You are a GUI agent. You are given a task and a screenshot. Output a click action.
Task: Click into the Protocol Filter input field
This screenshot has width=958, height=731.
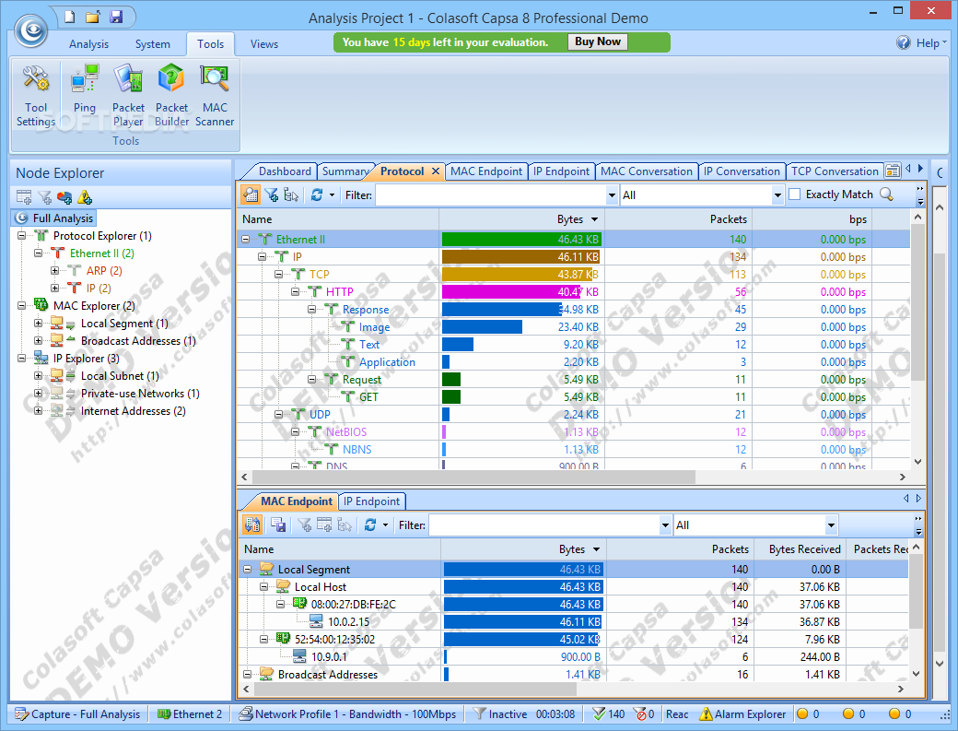(x=491, y=195)
